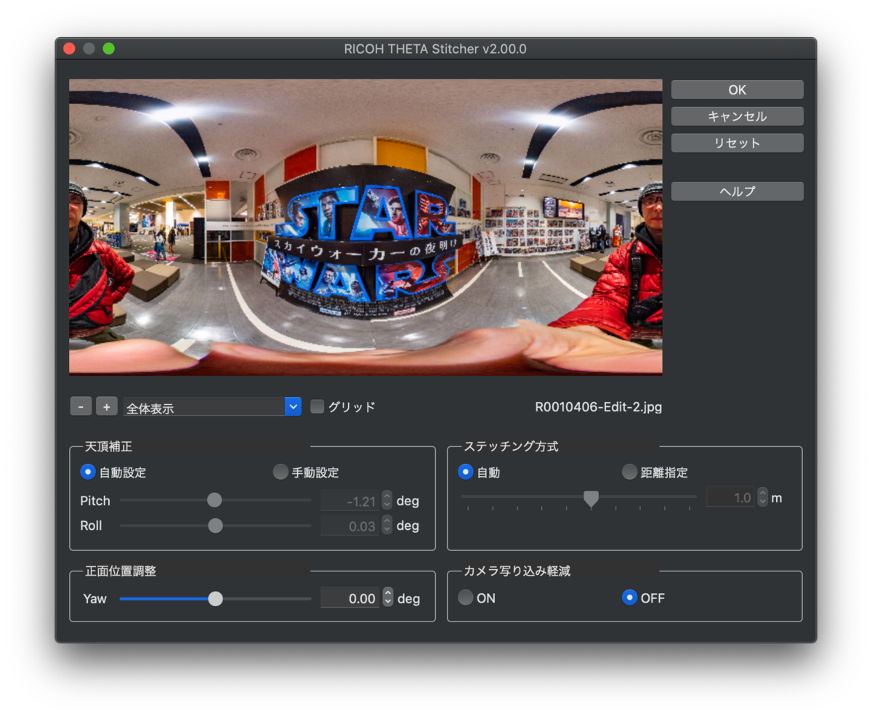Screen dimensions: 872x716
Task: Click the キャンセル button
Action: point(737,116)
